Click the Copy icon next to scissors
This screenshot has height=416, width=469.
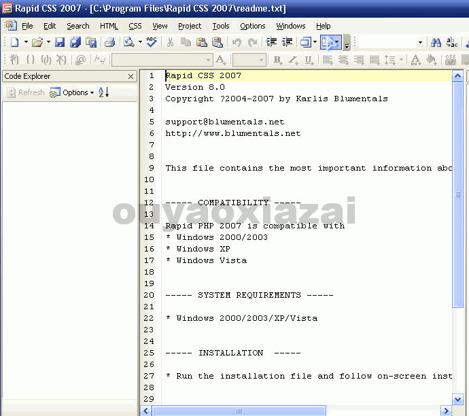[x=186, y=42]
